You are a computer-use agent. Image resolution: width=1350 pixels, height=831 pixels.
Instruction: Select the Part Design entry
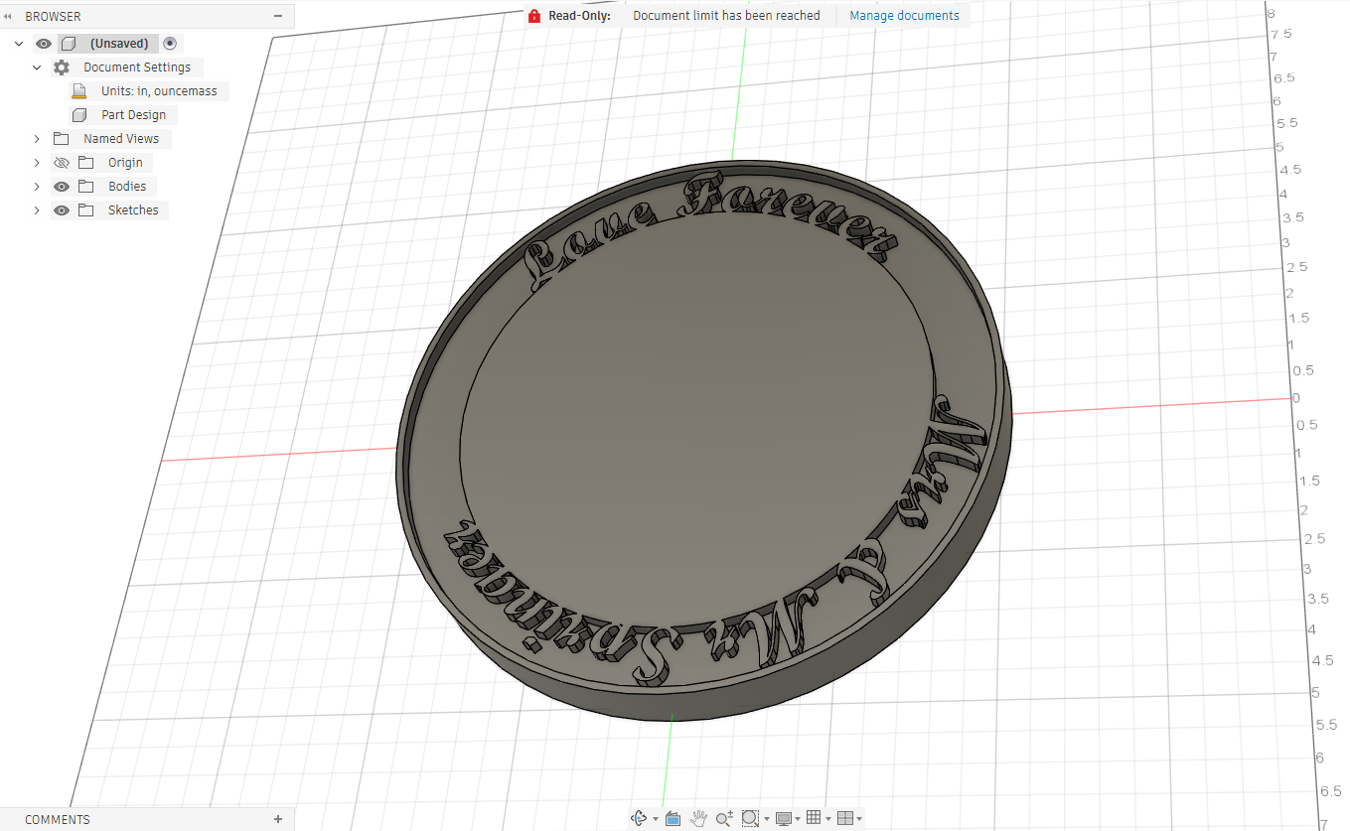[133, 115]
